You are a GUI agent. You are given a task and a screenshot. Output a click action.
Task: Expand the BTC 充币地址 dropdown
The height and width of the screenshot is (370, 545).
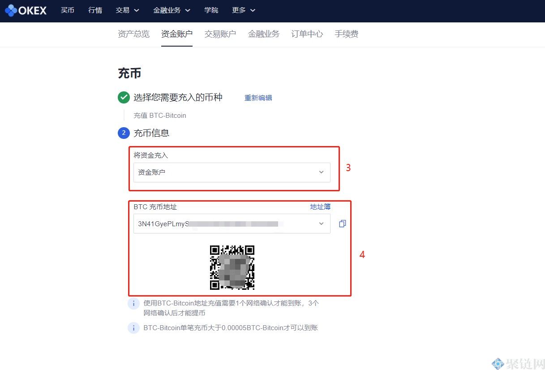321,224
